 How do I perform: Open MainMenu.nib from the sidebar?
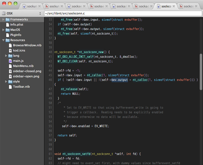click(23, 66)
